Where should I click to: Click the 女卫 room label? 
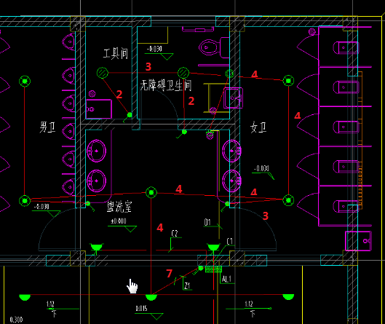[258, 127]
